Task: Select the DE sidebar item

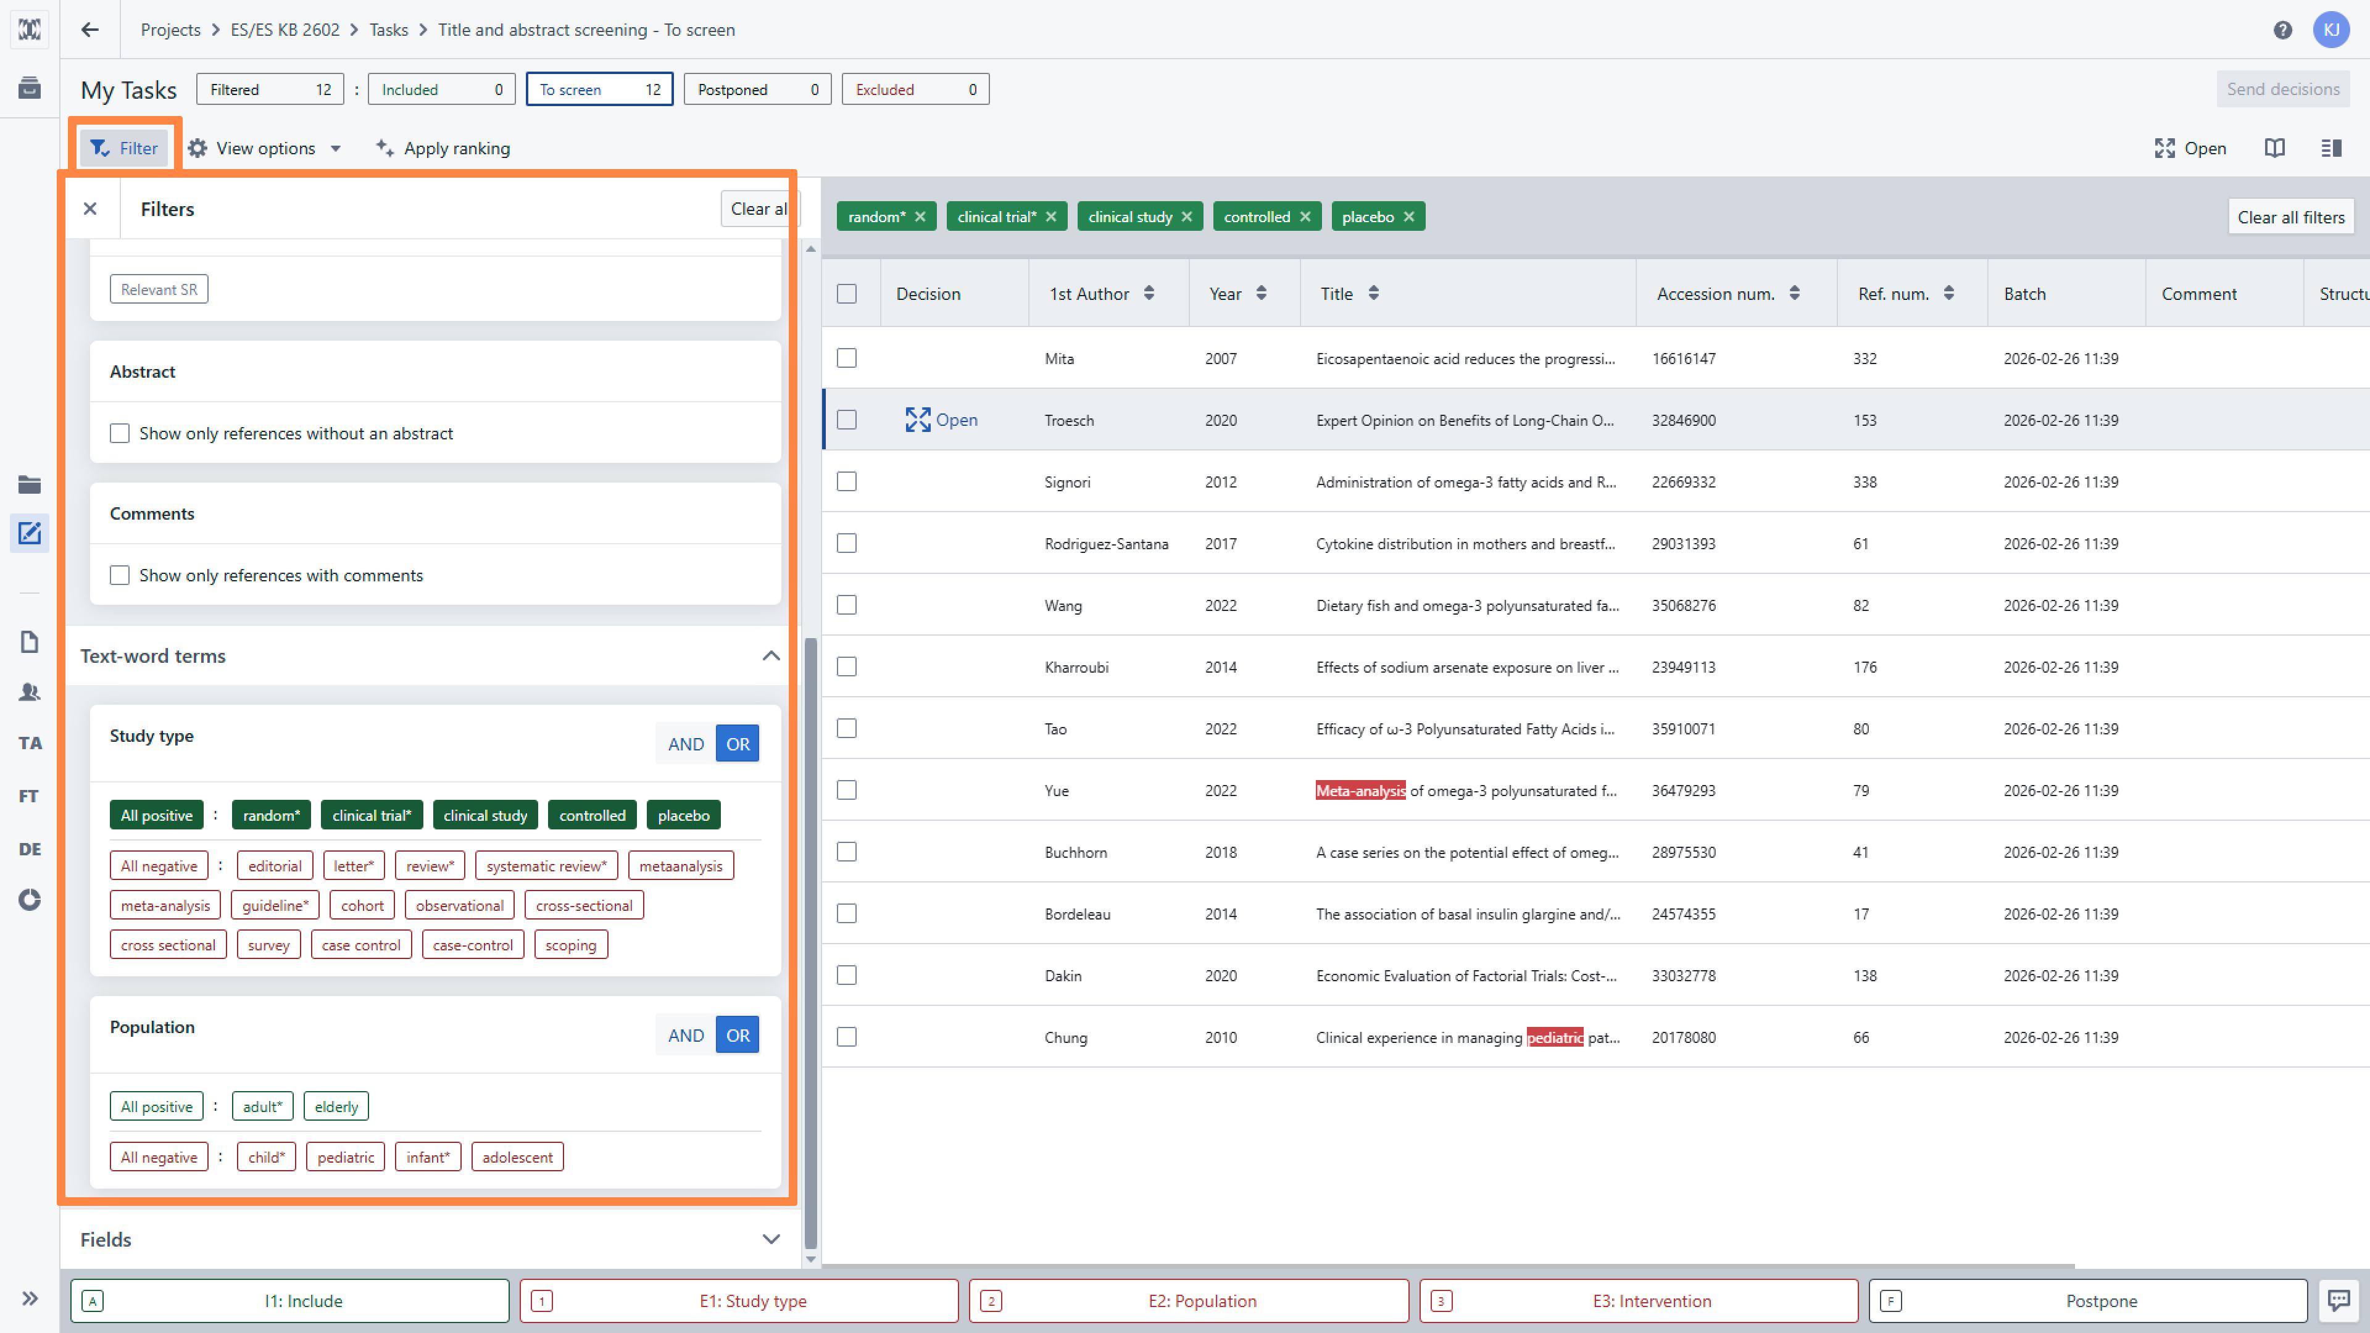Action: coord(30,849)
